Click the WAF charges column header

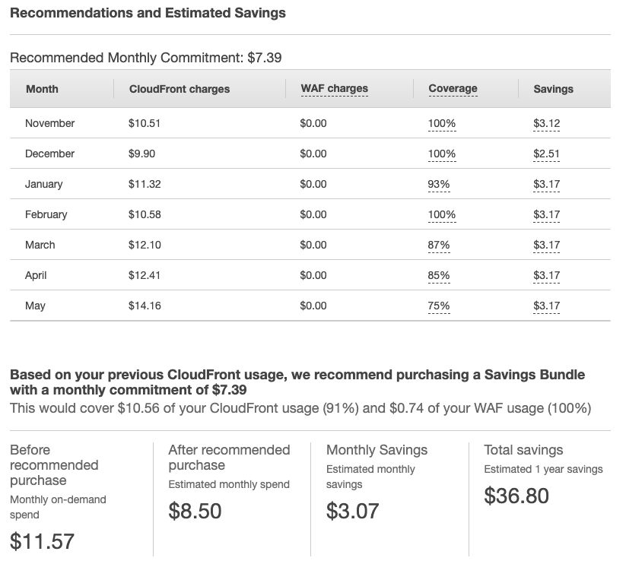click(x=334, y=88)
